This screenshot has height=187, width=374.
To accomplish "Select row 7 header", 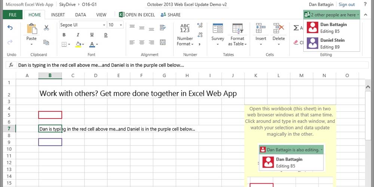I will point(9,129).
